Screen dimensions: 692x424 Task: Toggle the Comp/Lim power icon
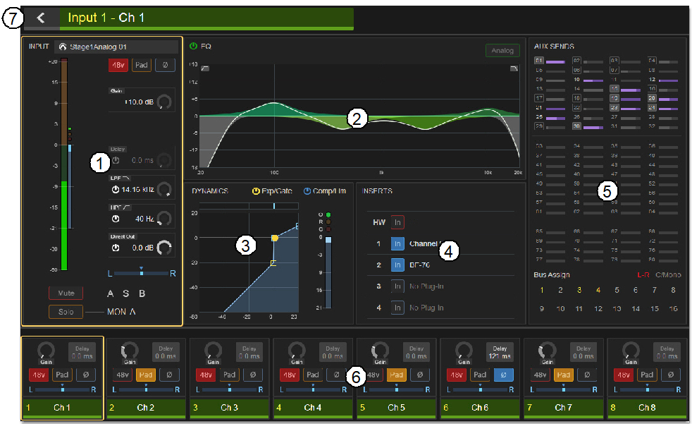point(307,190)
